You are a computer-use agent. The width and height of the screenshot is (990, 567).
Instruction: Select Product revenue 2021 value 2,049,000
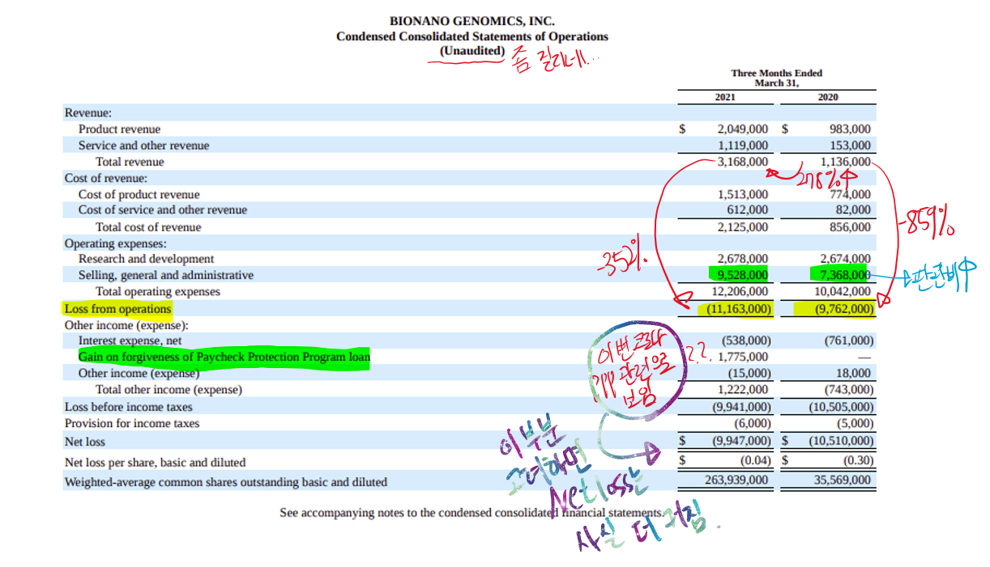click(x=743, y=129)
